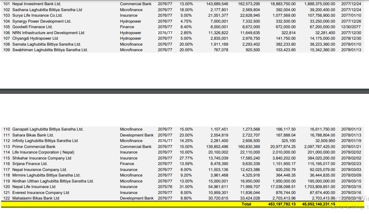Screen dimensions: 369x214
Task: Click Prime Commercial Bank in row 113
Action: [x=34, y=146]
